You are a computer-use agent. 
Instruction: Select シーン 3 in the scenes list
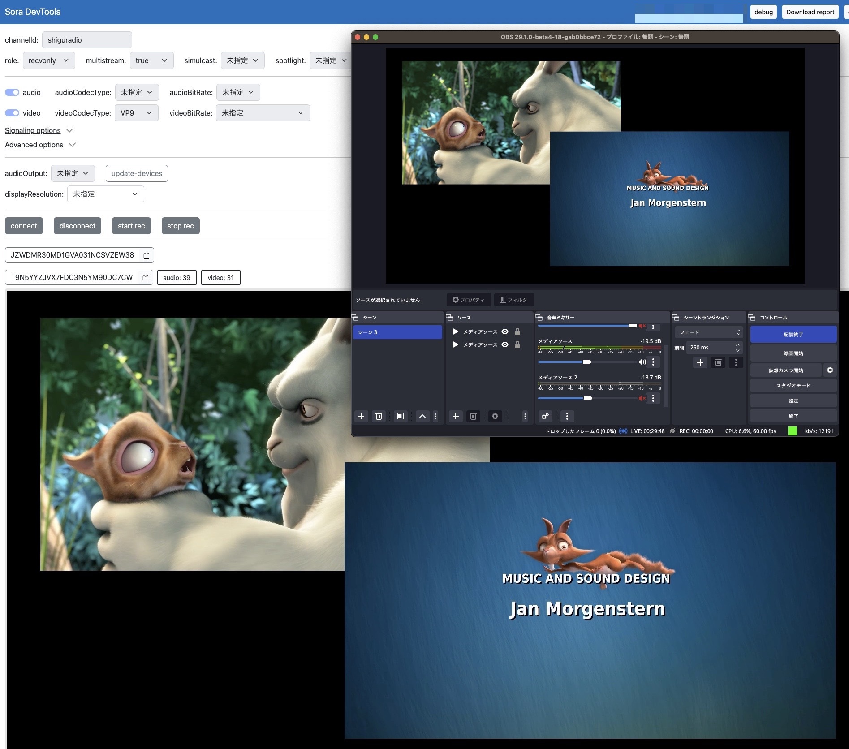point(397,332)
